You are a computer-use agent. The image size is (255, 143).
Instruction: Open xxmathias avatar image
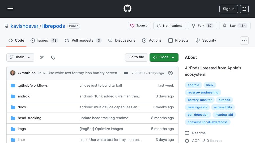[x=13, y=73]
